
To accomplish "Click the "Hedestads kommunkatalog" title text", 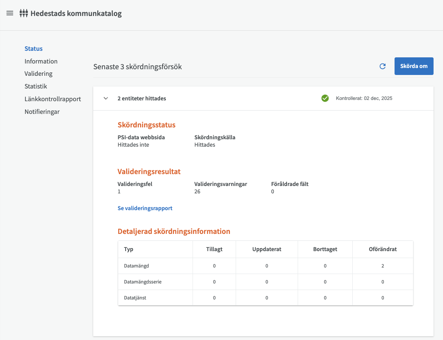I will pos(76,14).
